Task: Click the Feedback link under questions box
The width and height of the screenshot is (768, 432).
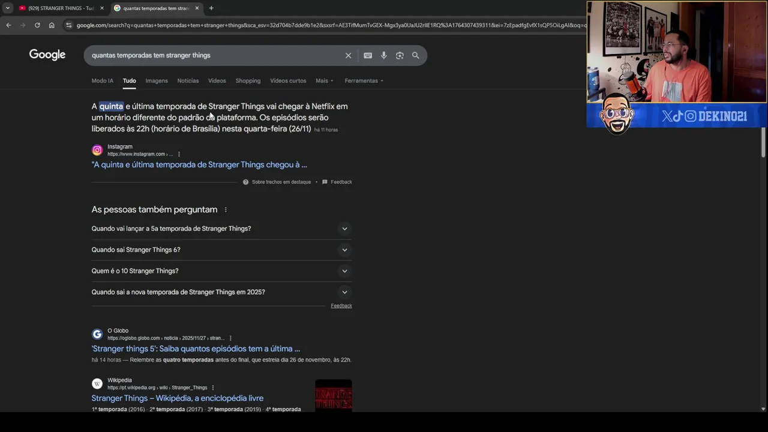Action: (x=341, y=305)
